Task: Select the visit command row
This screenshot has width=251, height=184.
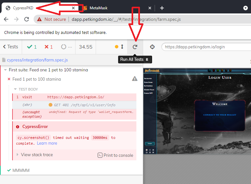Action: pos(74,97)
